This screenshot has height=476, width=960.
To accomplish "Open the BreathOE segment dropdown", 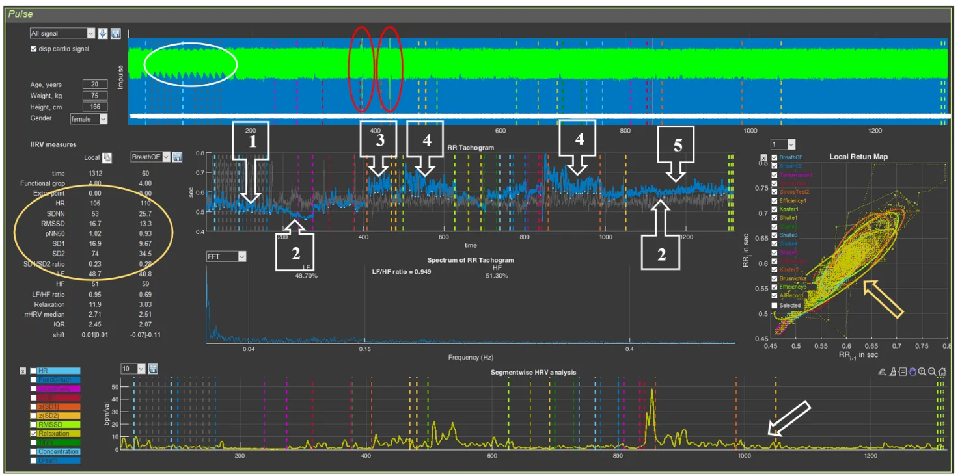I will [x=150, y=157].
